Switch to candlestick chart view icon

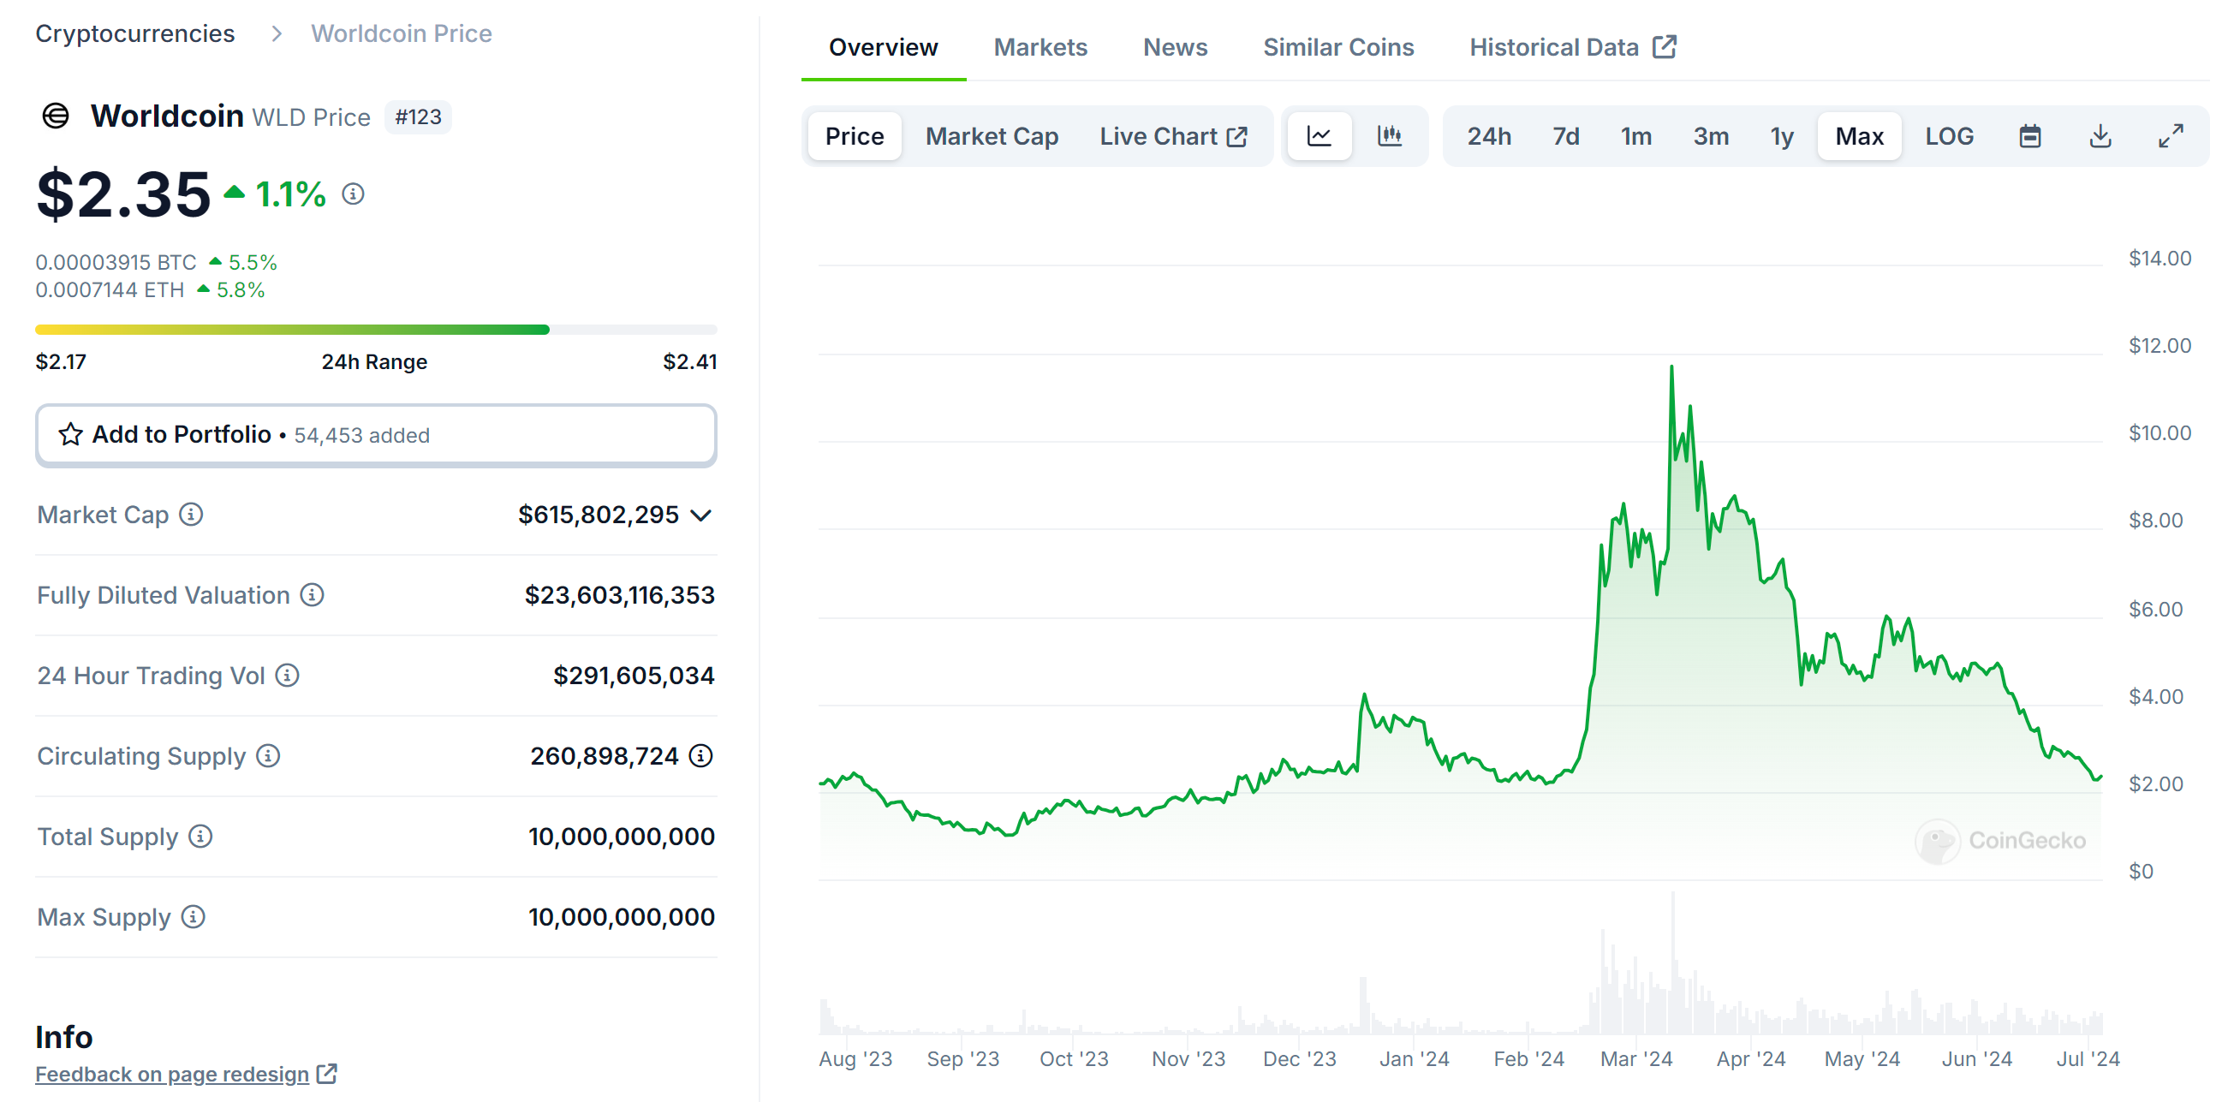pos(1389,136)
